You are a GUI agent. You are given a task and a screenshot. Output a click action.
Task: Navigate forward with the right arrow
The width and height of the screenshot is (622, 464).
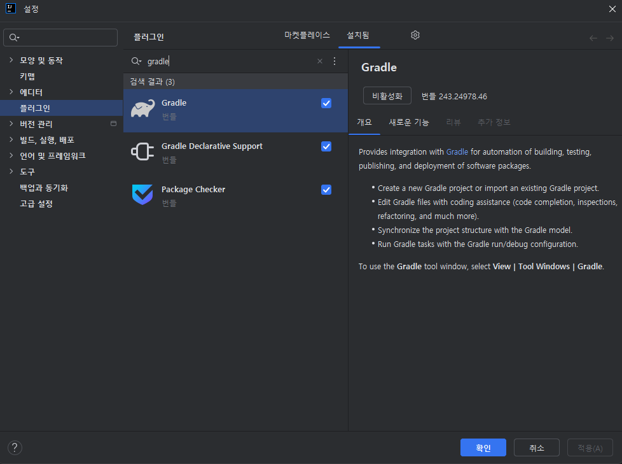point(610,38)
